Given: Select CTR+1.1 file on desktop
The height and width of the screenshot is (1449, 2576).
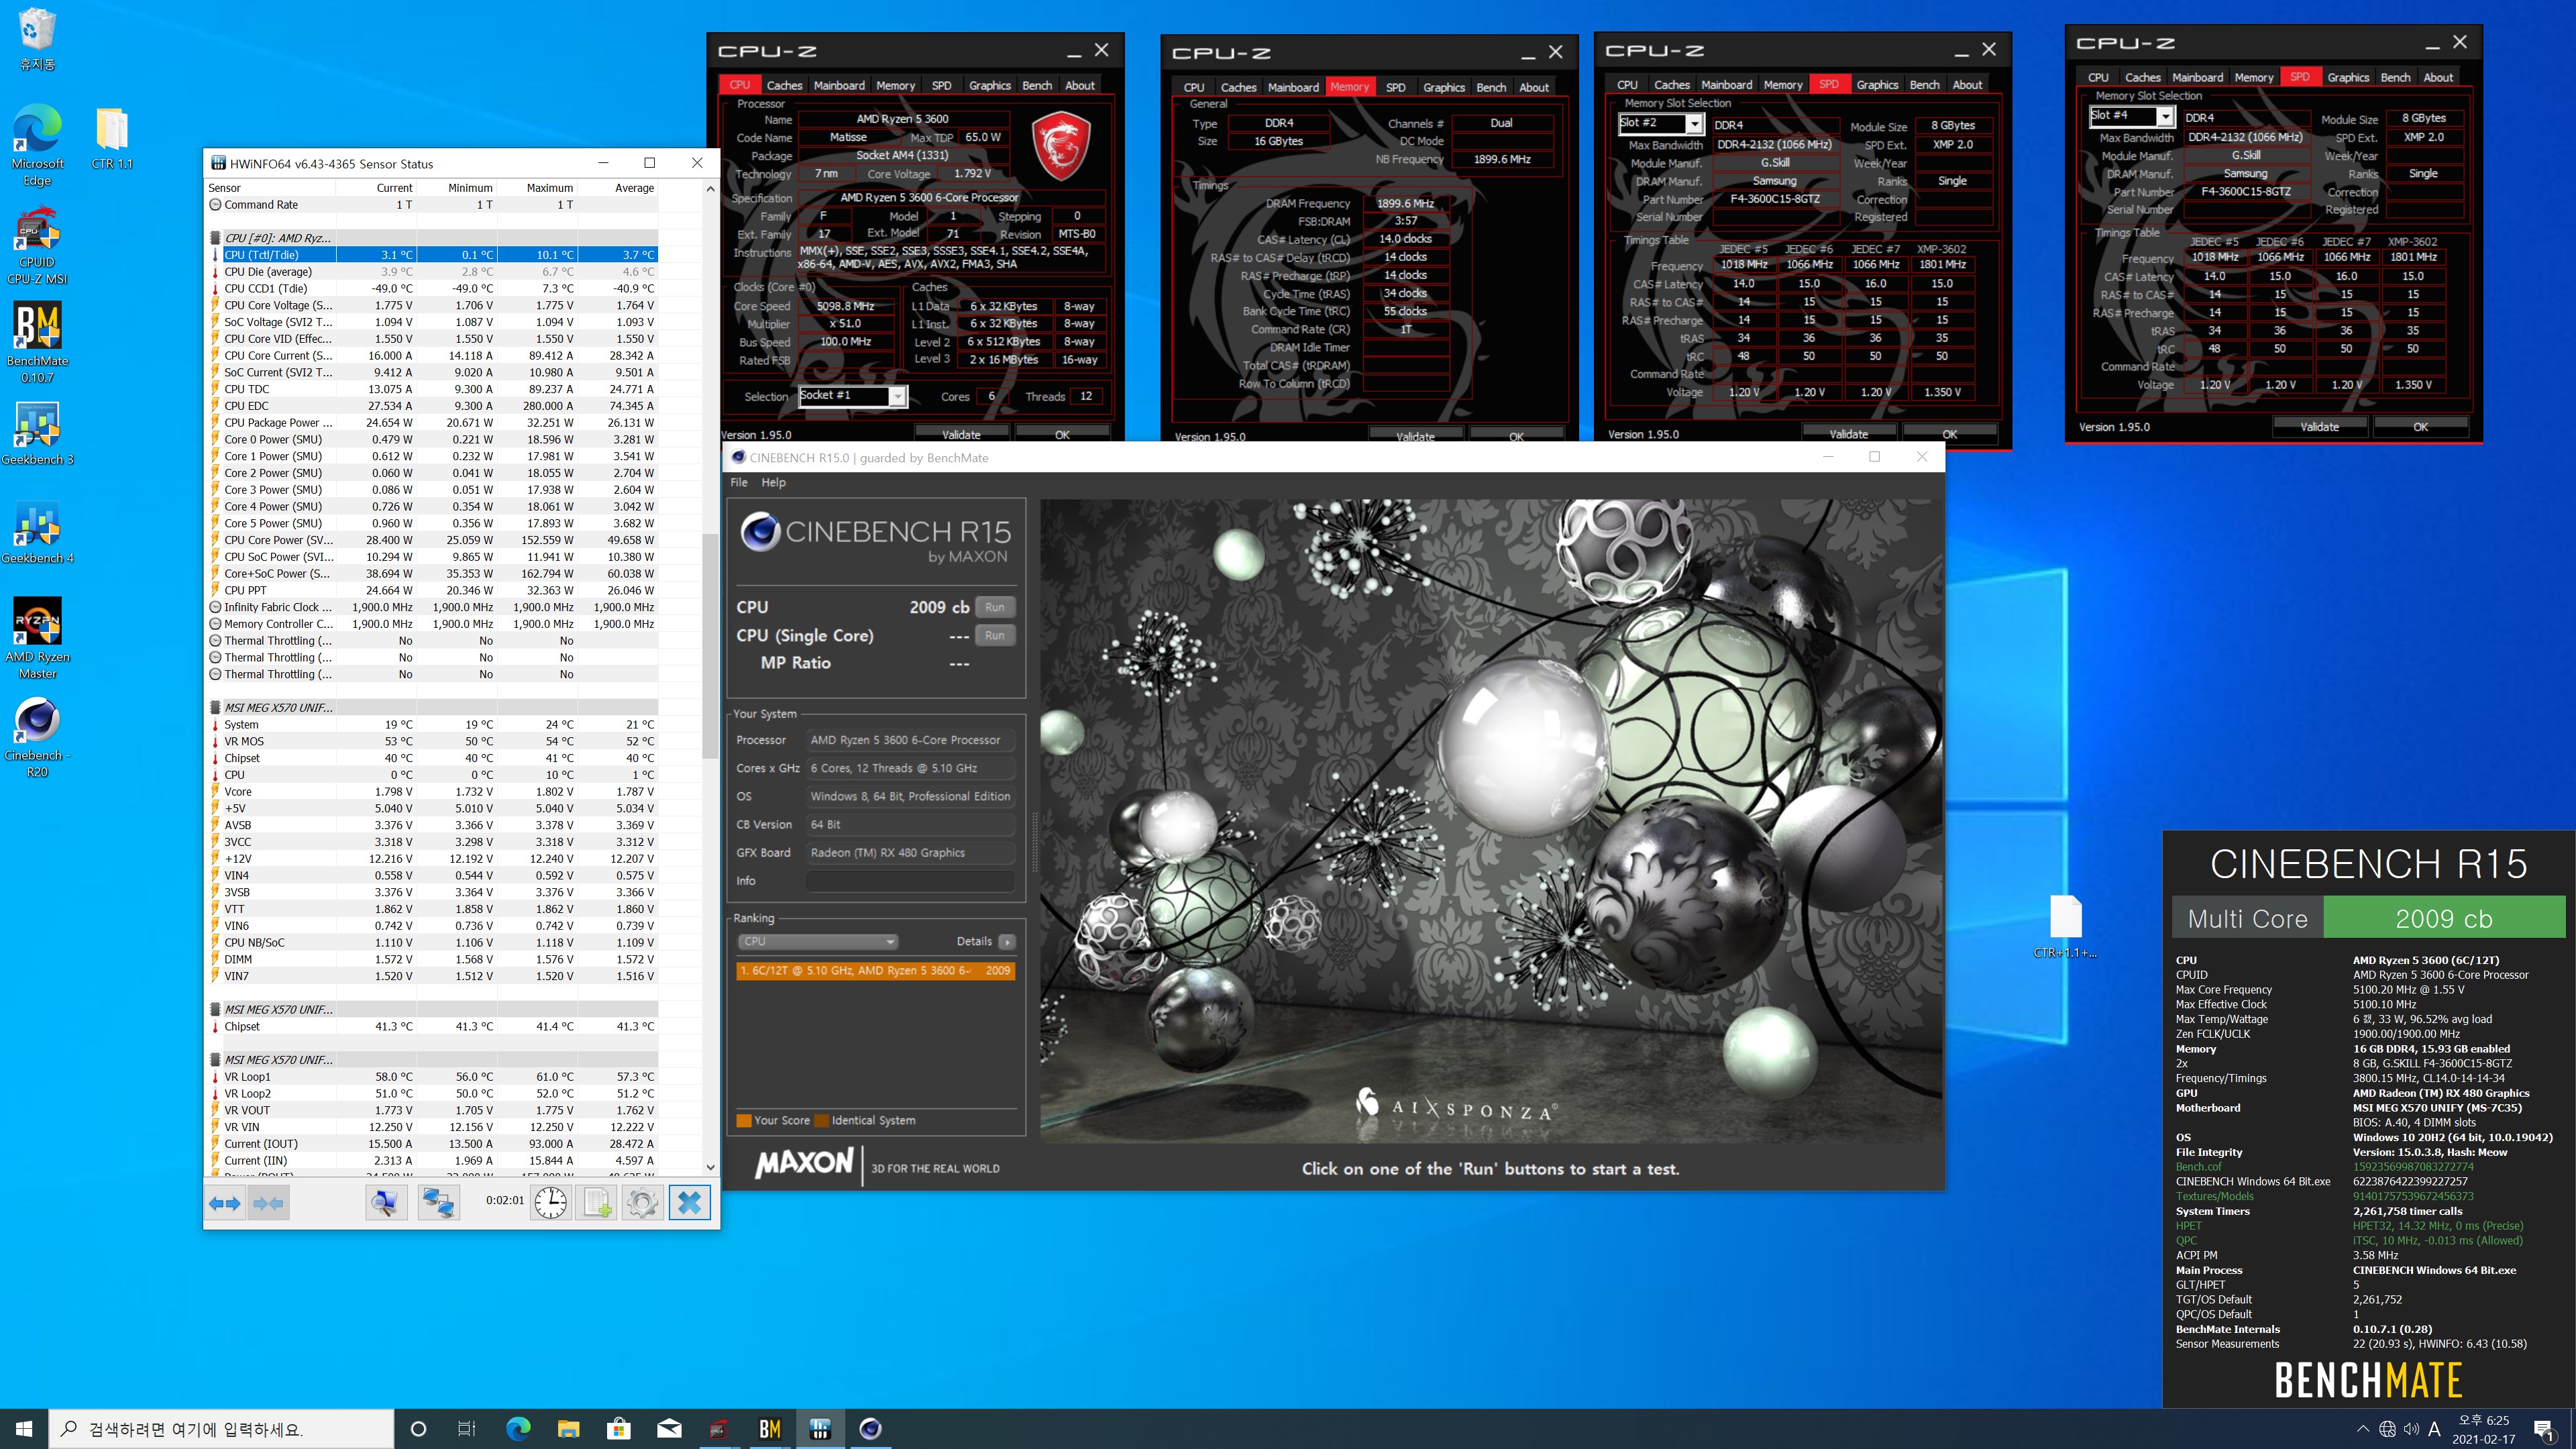Looking at the screenshot, I should click(x=2065, y=927).
